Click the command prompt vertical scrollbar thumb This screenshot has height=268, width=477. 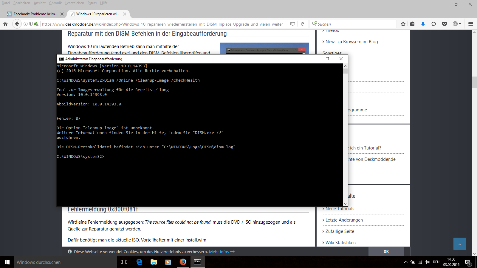[x=345, y=71]
